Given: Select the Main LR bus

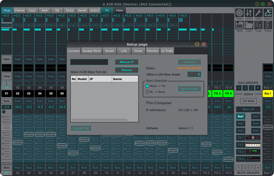Looking at the screenshot, I should (248, 109).
